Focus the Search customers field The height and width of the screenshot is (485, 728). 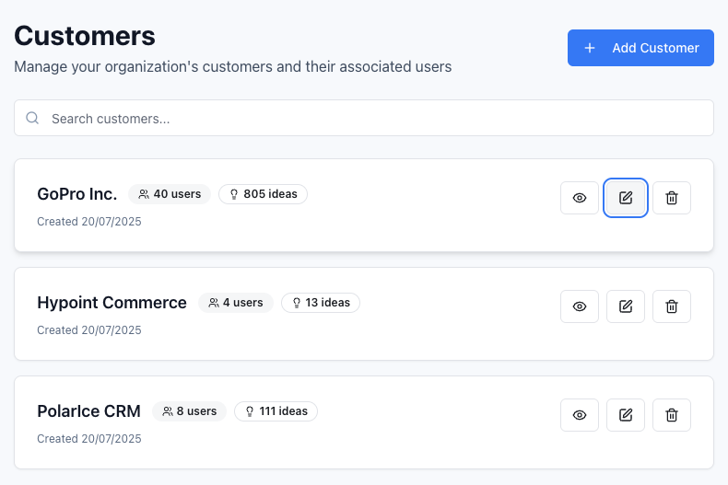(369, 119)
